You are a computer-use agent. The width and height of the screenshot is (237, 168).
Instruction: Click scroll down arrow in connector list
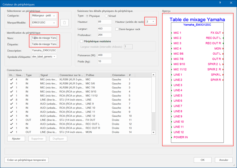click(x=153, y=132)
